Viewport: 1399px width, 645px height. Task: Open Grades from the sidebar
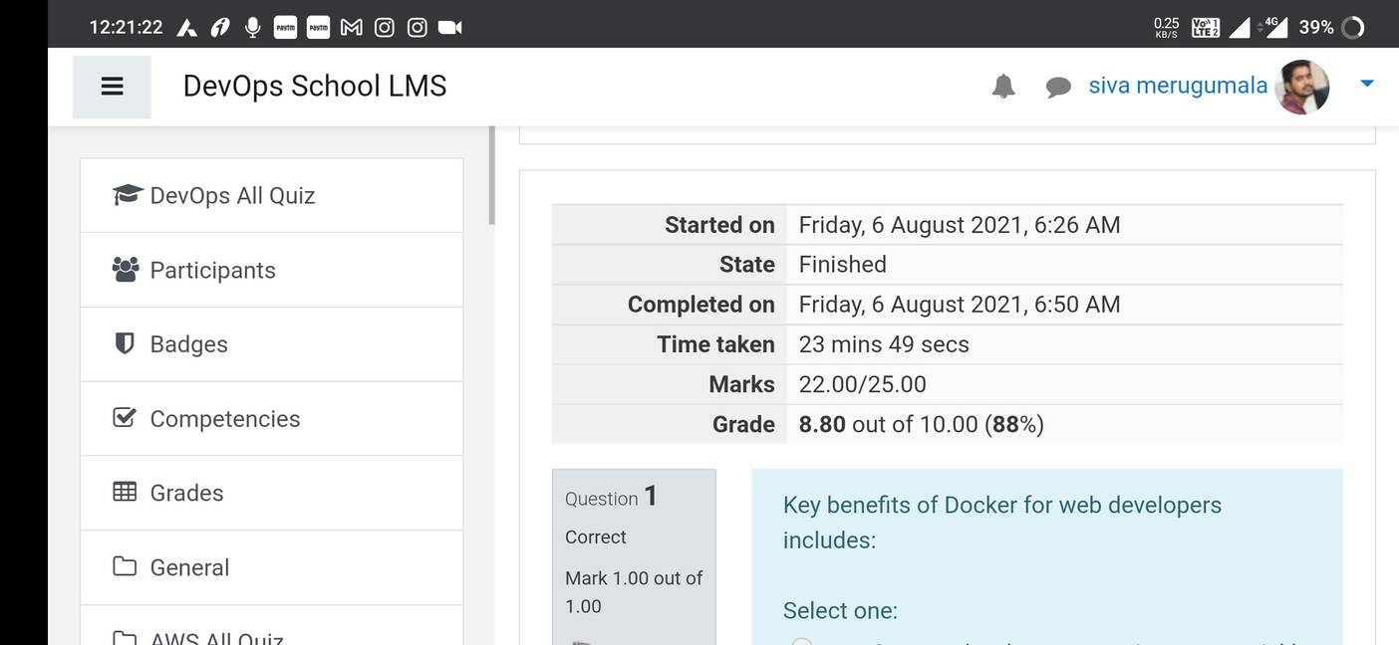click(x=186, y=493)
